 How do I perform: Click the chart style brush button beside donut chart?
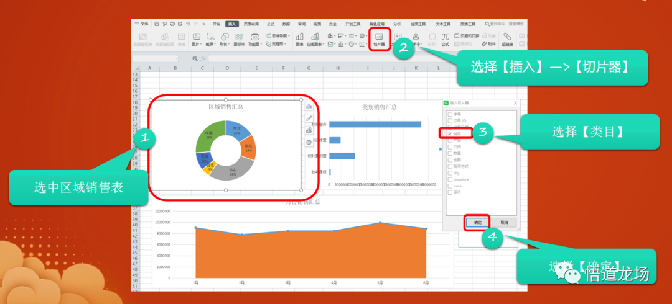coord(309,118)
